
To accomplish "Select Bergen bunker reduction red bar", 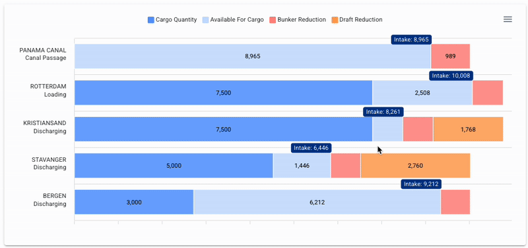I will tap(455, 202).
